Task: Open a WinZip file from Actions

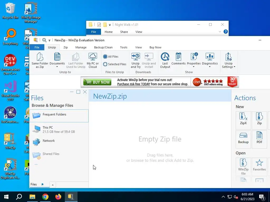Action: [x=243, y=166]
